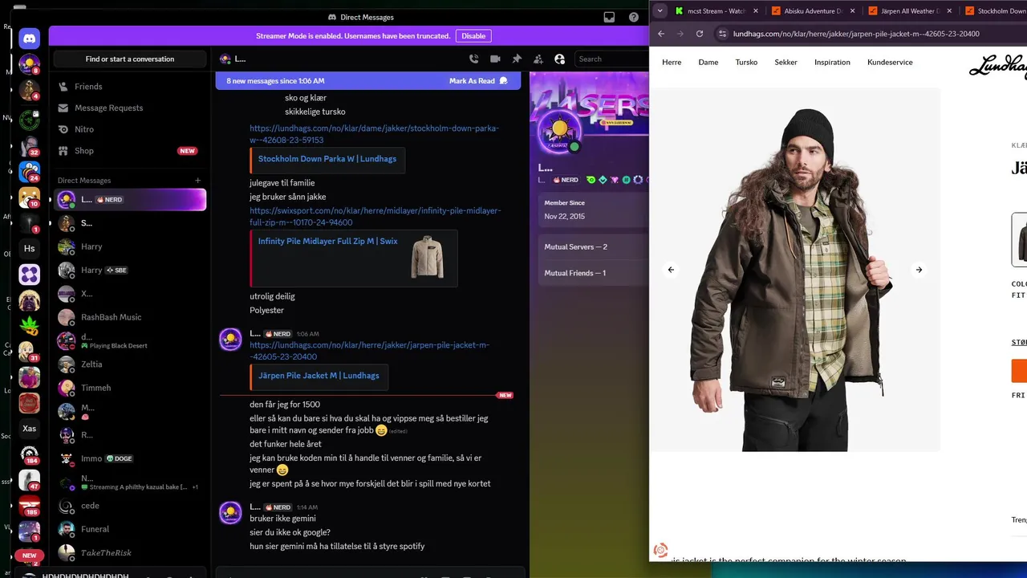Open Friends in Discord sidebar
The image size is (1027, 578).
(130, 86)
